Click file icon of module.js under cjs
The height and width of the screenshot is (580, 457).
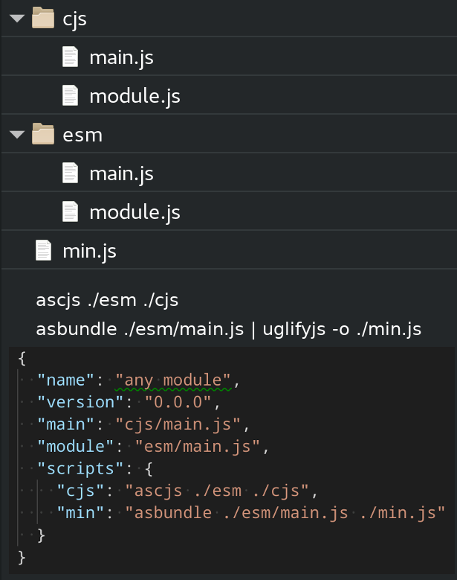coord(70,96)
